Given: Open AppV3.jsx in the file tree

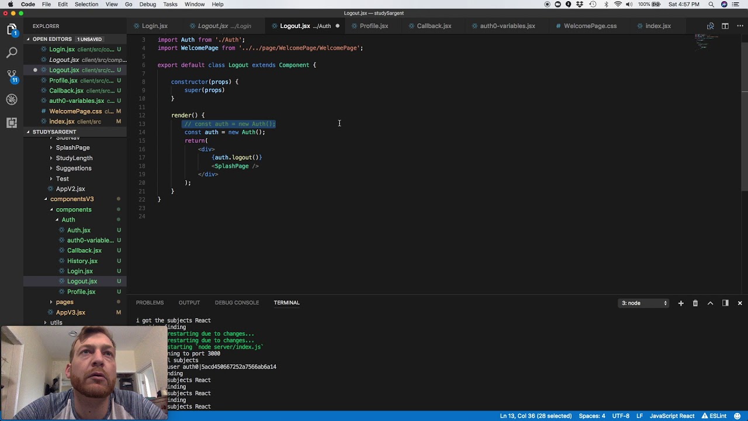Looking at the screenshot, I should 71,312.
